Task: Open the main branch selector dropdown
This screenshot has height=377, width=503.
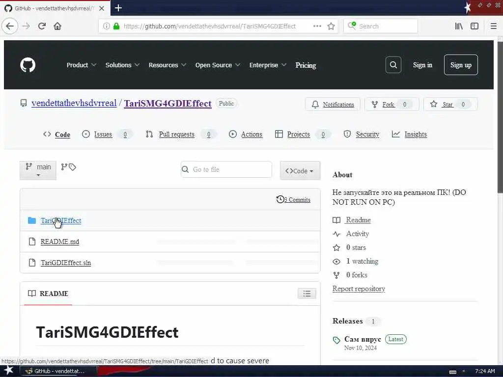Action: [38, 170]
